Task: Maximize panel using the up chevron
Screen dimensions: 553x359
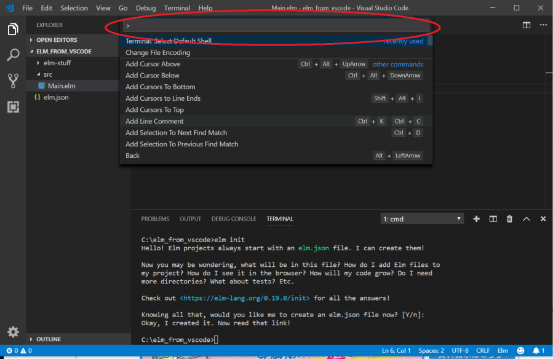Action: click(527, 219)
